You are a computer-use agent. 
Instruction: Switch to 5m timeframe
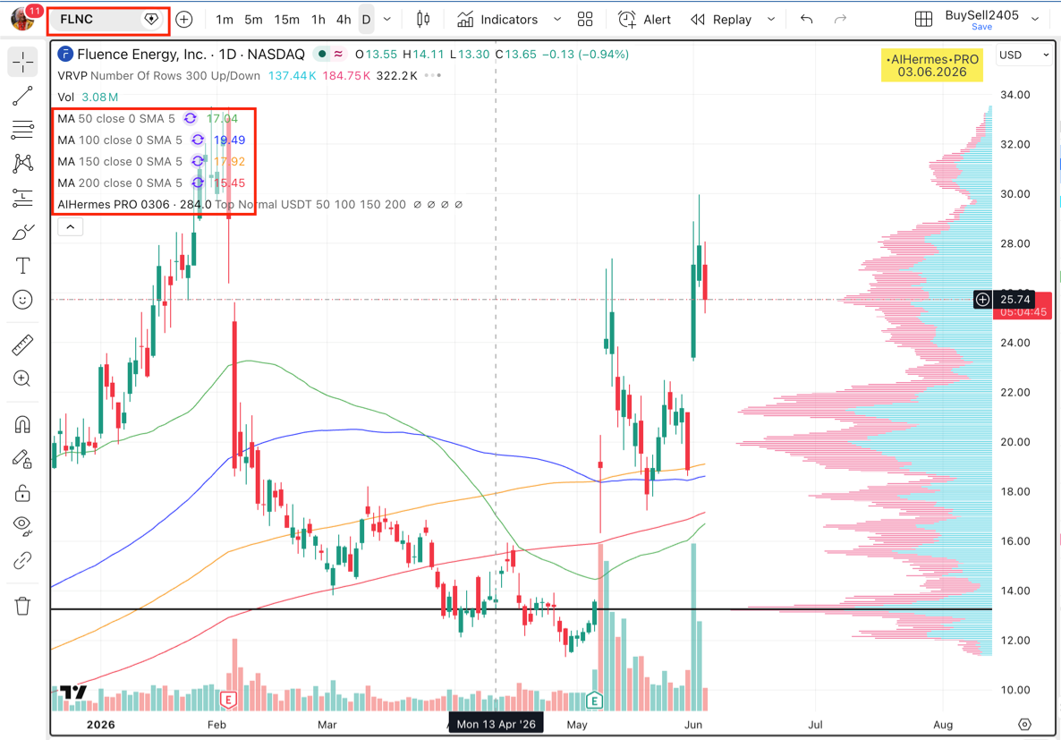coord(254,20)
